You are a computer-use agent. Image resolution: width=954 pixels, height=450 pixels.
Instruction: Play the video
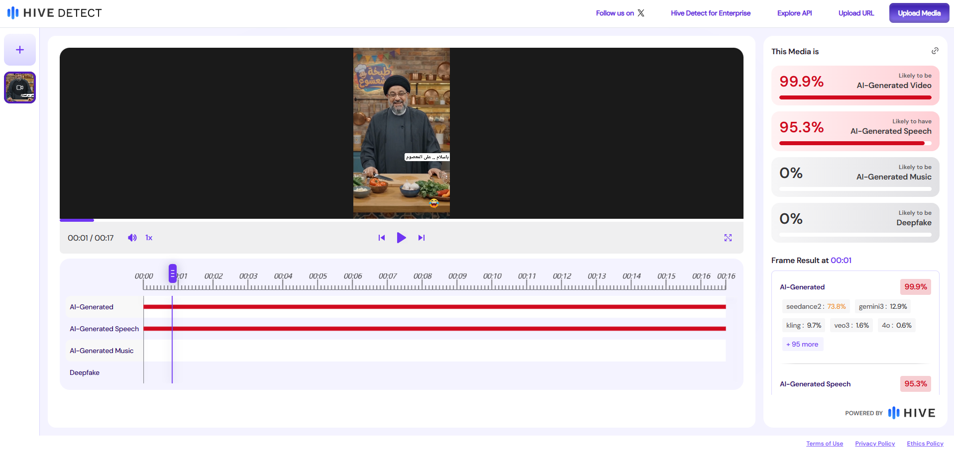point(401,238)
